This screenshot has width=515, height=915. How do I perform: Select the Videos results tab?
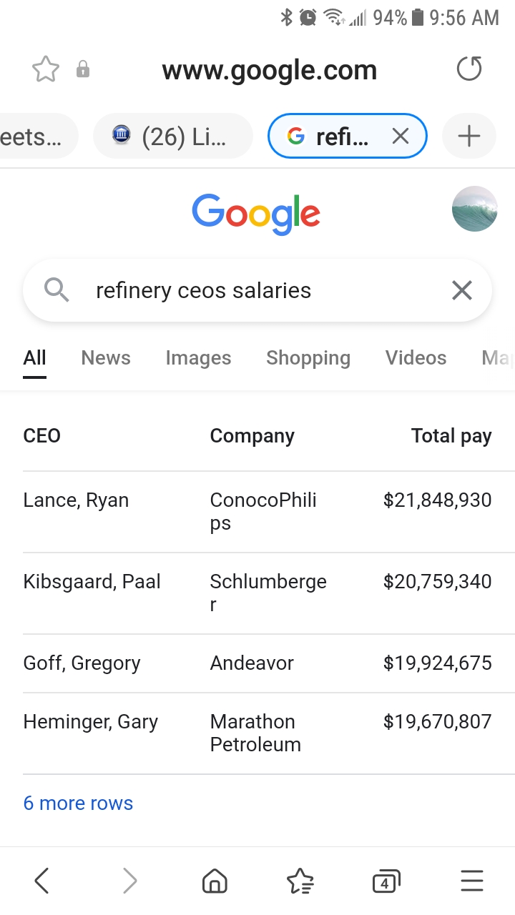pos(416,358)
